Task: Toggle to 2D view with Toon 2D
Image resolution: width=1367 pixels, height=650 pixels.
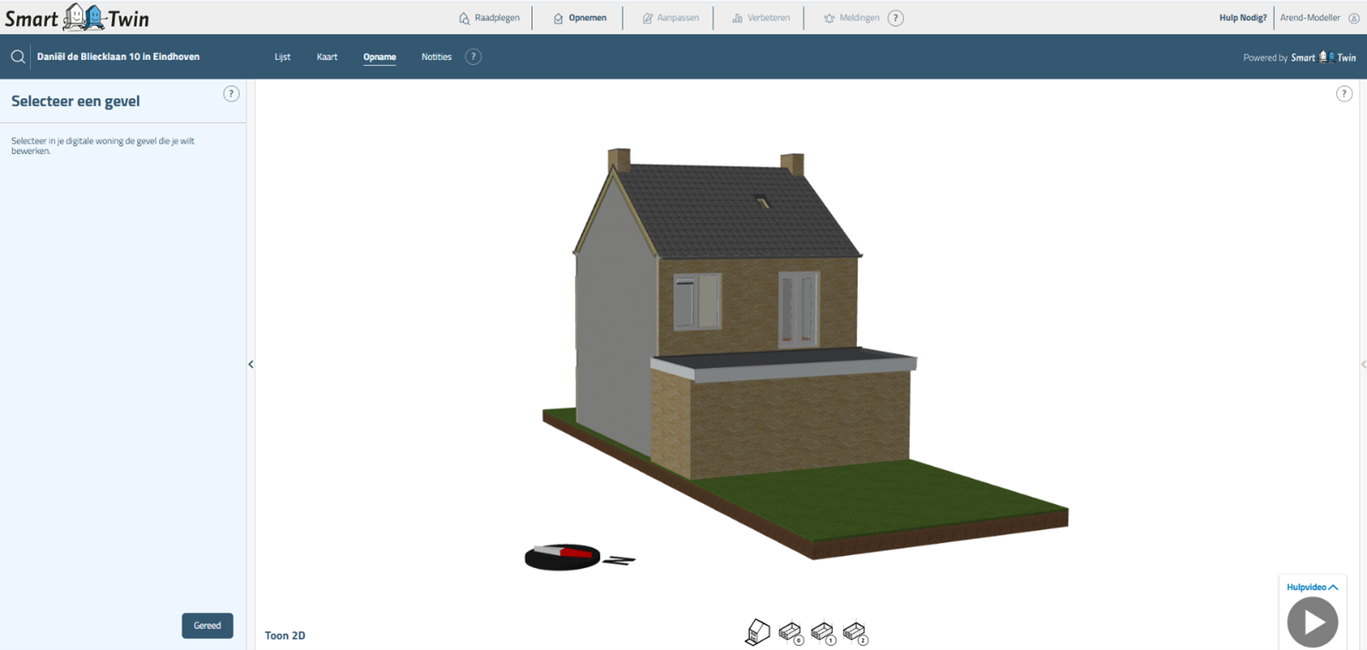Action: tap(285, 635)
